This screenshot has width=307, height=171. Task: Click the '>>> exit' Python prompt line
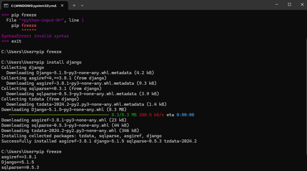(11, 41)
